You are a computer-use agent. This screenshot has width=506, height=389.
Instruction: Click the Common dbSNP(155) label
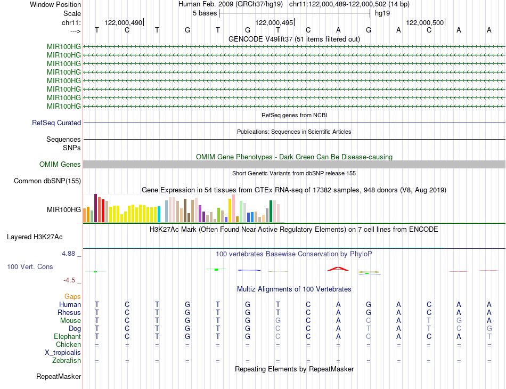[x=47, y=181]
